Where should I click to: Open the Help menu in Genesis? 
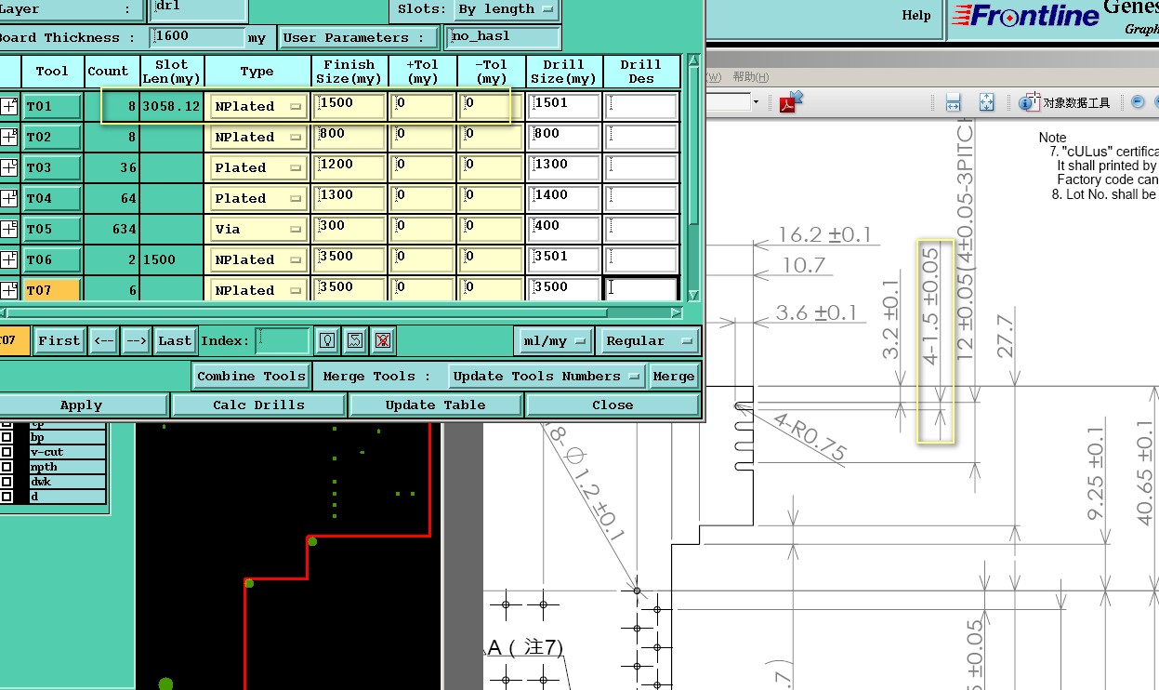[916, 15]
